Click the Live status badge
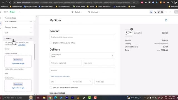Screen dimensions: 178x100 point(13,12)
